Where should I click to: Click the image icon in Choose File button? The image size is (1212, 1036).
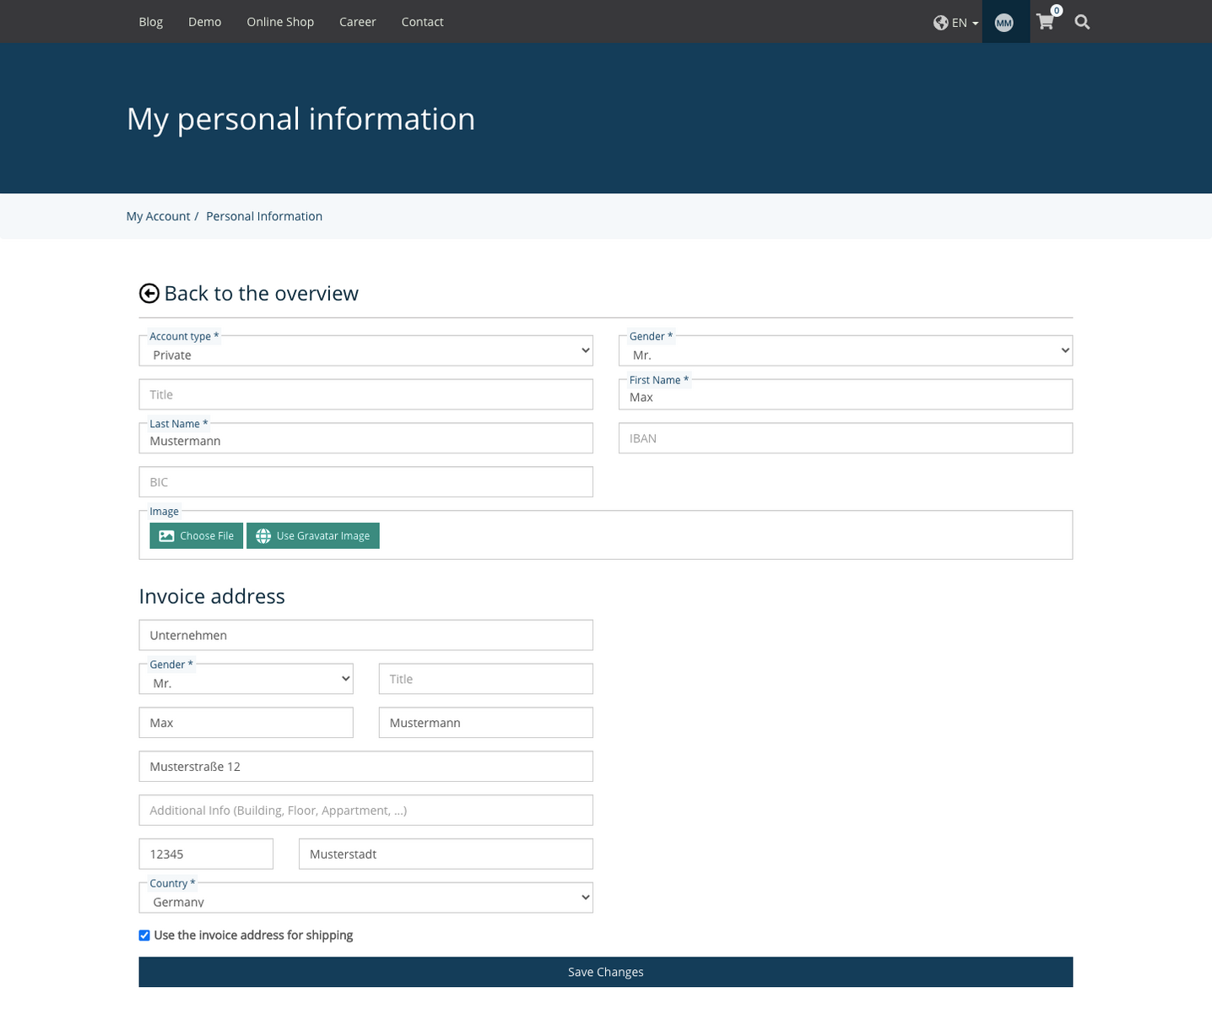(166, 535)
